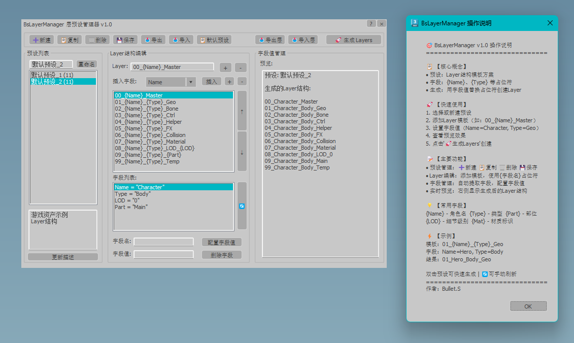Click the preset name field 默认预设_2

coord(51,64)
